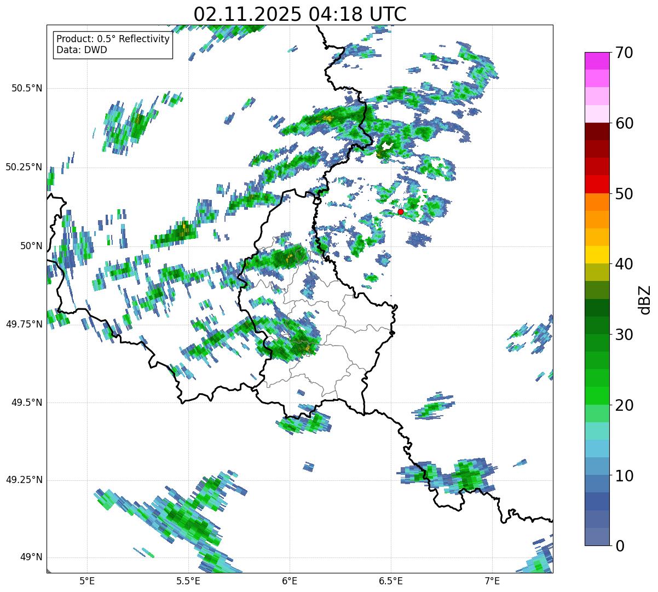Viewport: 658px width, 592px height.
Task: Click the 6.5°E longitude label
Action: click(x=391, y=580)
